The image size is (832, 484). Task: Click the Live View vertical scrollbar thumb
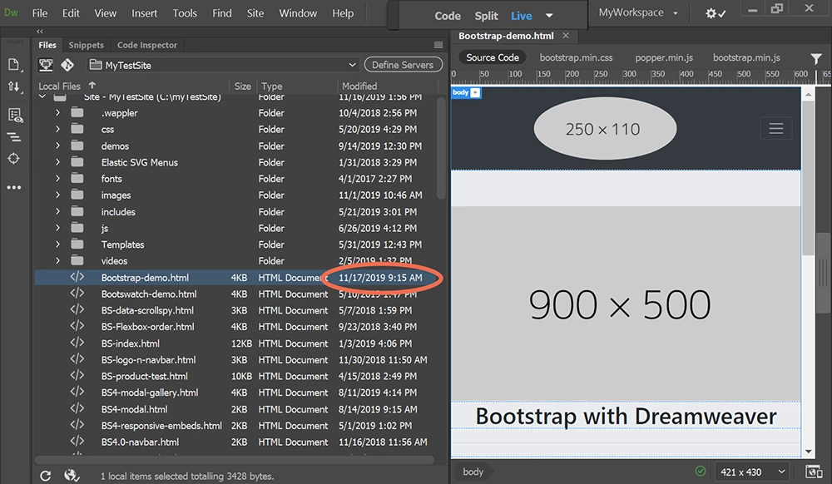point(808,178)
